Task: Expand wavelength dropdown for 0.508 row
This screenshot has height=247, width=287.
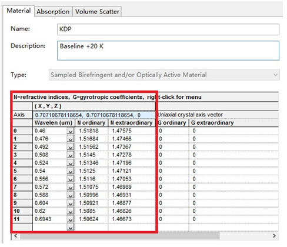Action: [71, 155]
